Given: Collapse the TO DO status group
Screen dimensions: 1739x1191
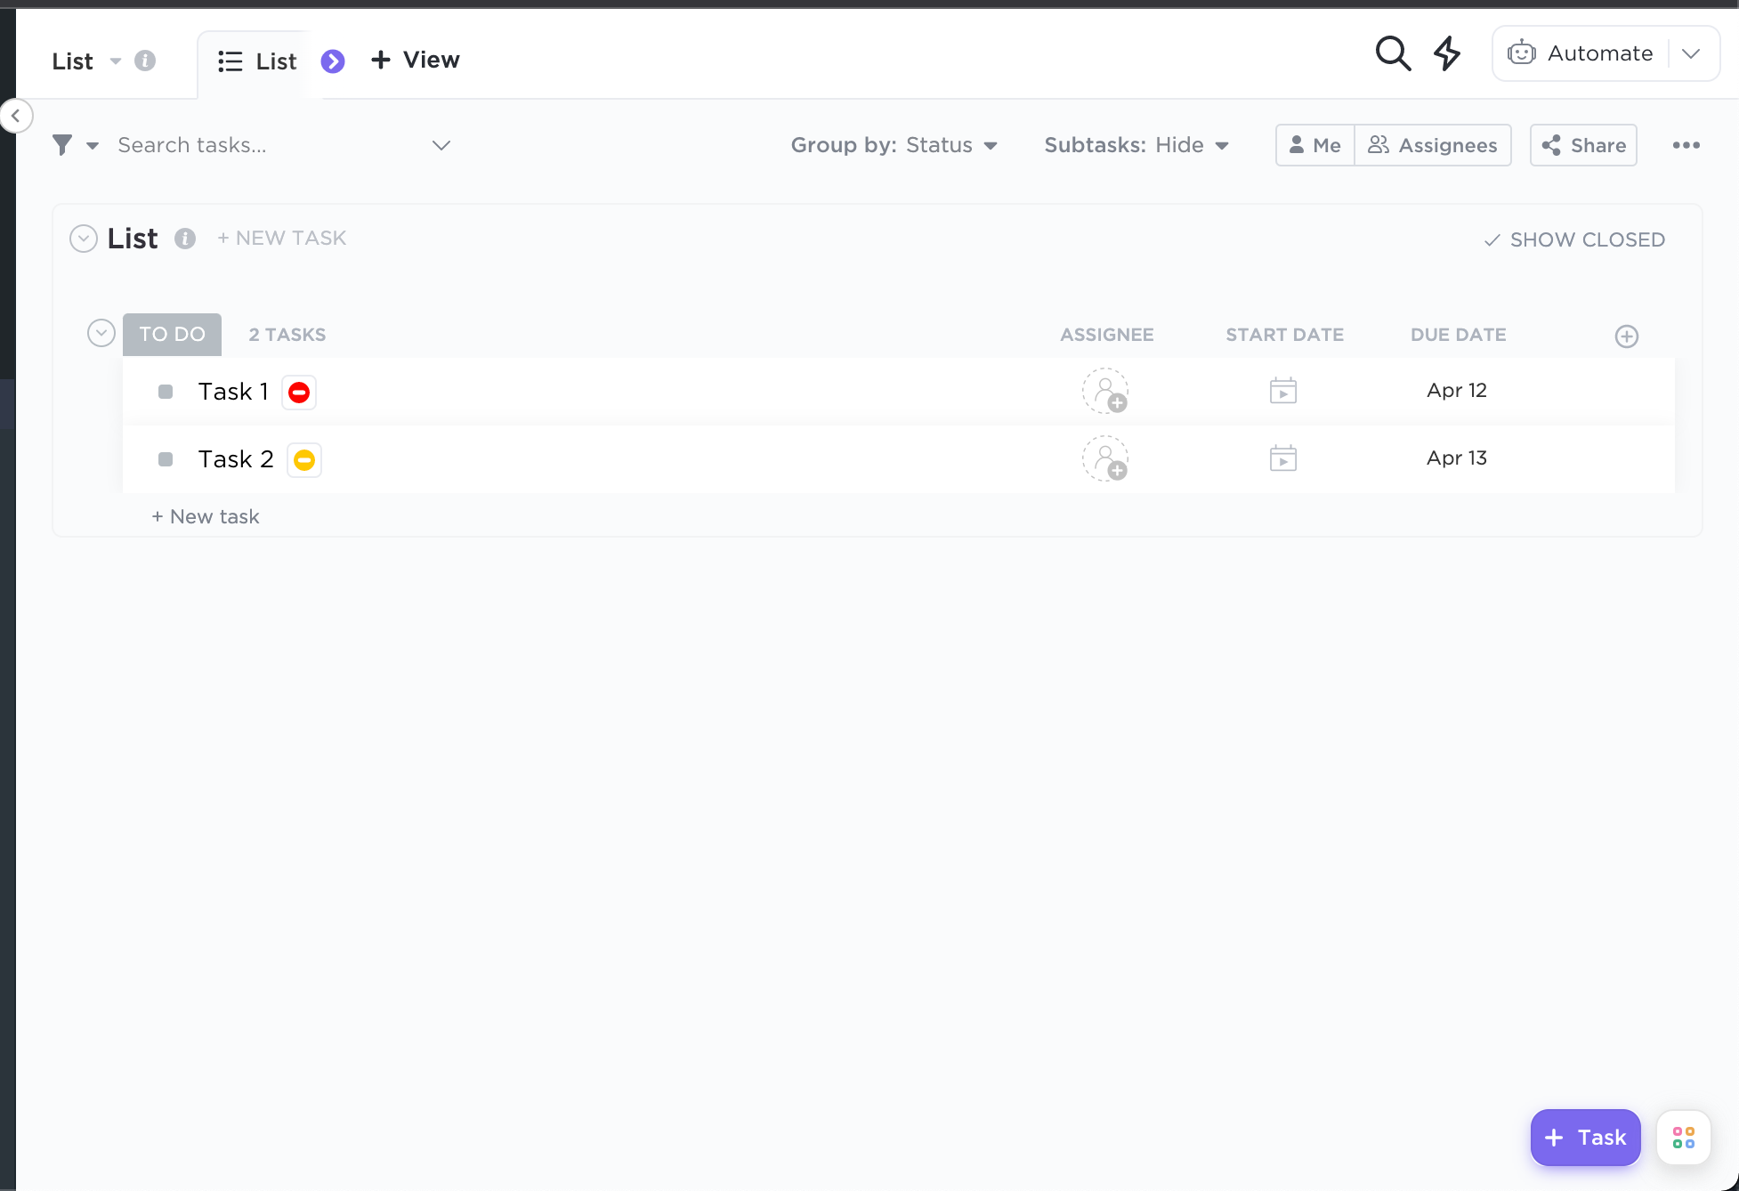Looking at the screenshot, I should point(101,333).
